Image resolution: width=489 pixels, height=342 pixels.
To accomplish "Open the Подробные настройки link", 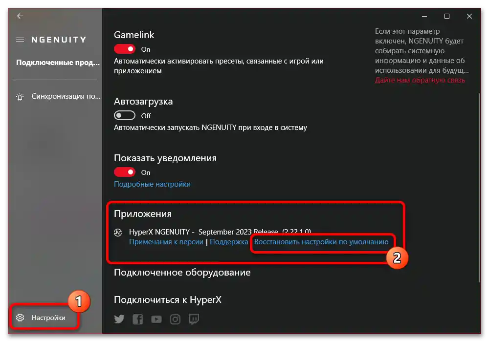I will pyautogui.click(x=152, y=184).
